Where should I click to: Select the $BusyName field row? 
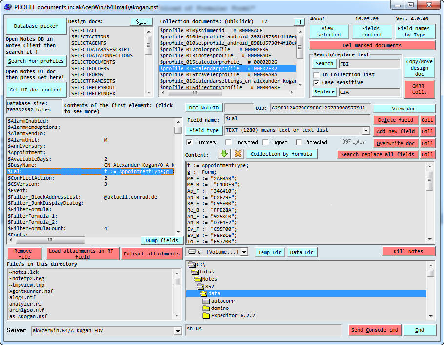coord(91,165)
